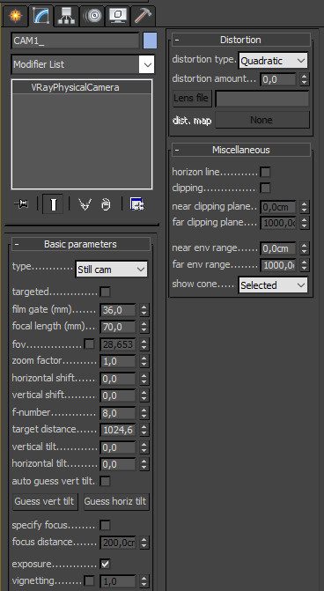Click the CAM1_ object name field
The height and width of the screenshot is (591, 324).
(76, 41)
